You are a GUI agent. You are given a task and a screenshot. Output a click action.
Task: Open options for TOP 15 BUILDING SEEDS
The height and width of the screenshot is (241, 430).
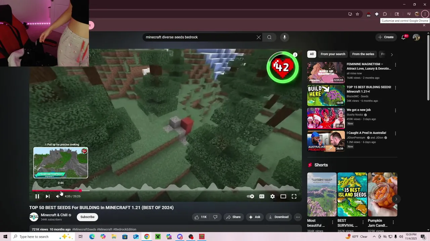pyautogui.click(x=395, y=88)
